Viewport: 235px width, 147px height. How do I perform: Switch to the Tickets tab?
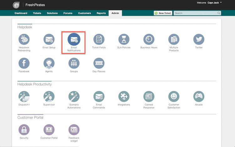pyautogui.click(x=37, y=13)
